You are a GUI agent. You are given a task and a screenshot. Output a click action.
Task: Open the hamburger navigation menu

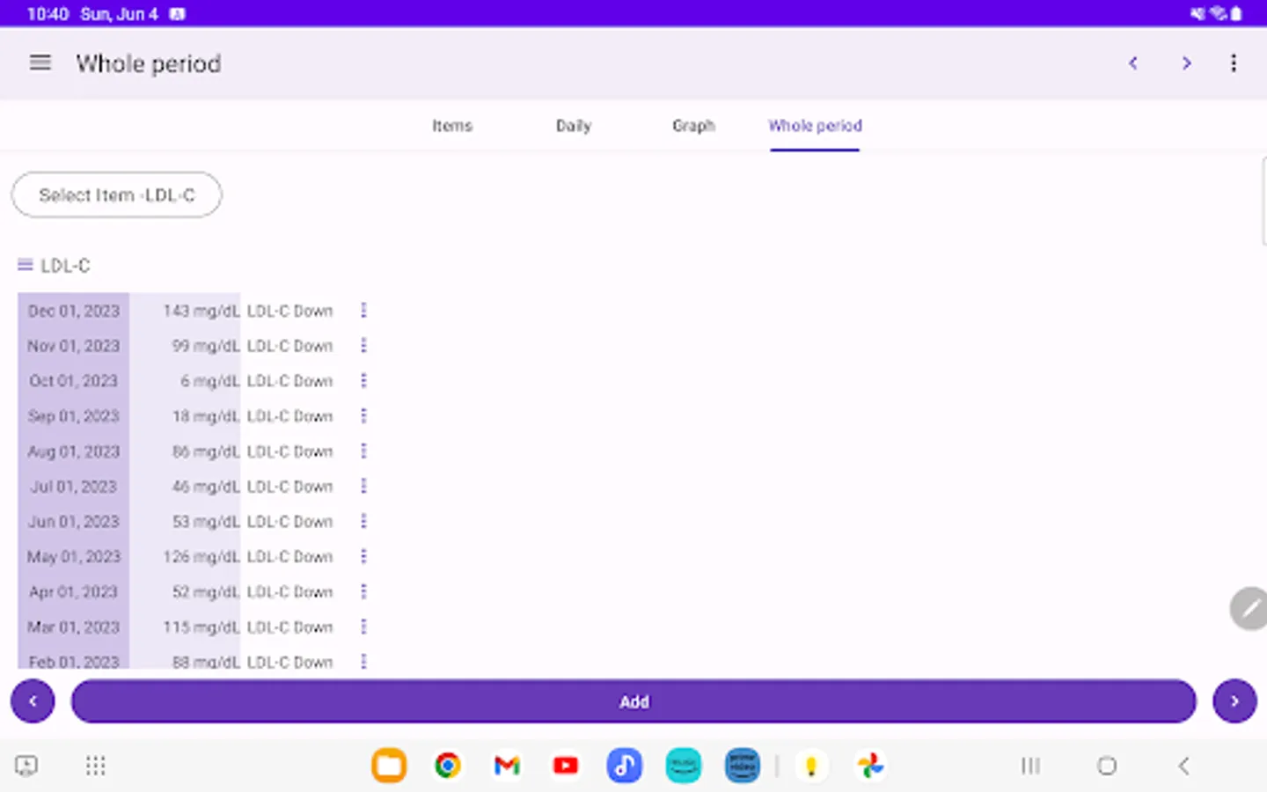(x=40, y=63)
